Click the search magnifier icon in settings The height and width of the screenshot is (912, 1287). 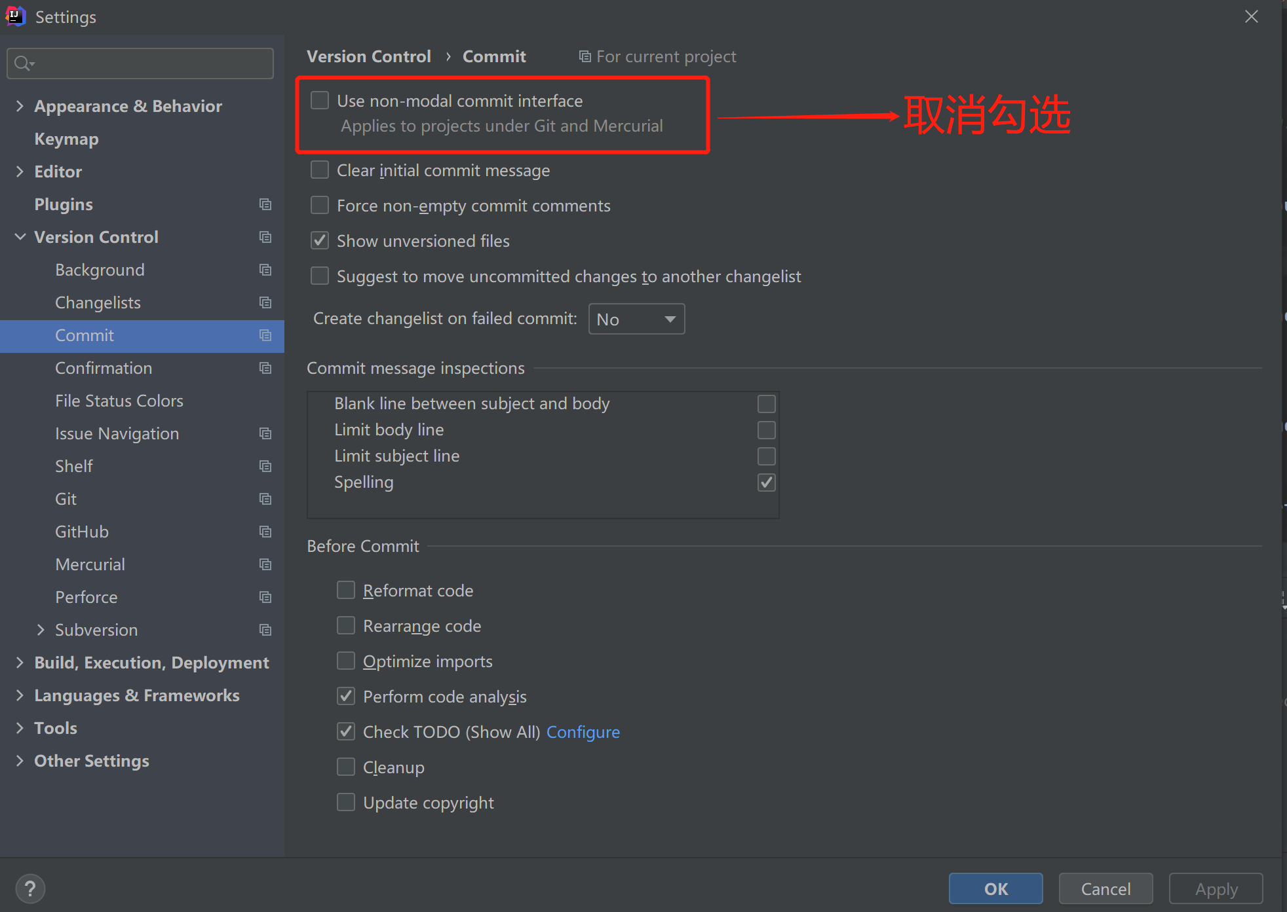tap(23, 64)
